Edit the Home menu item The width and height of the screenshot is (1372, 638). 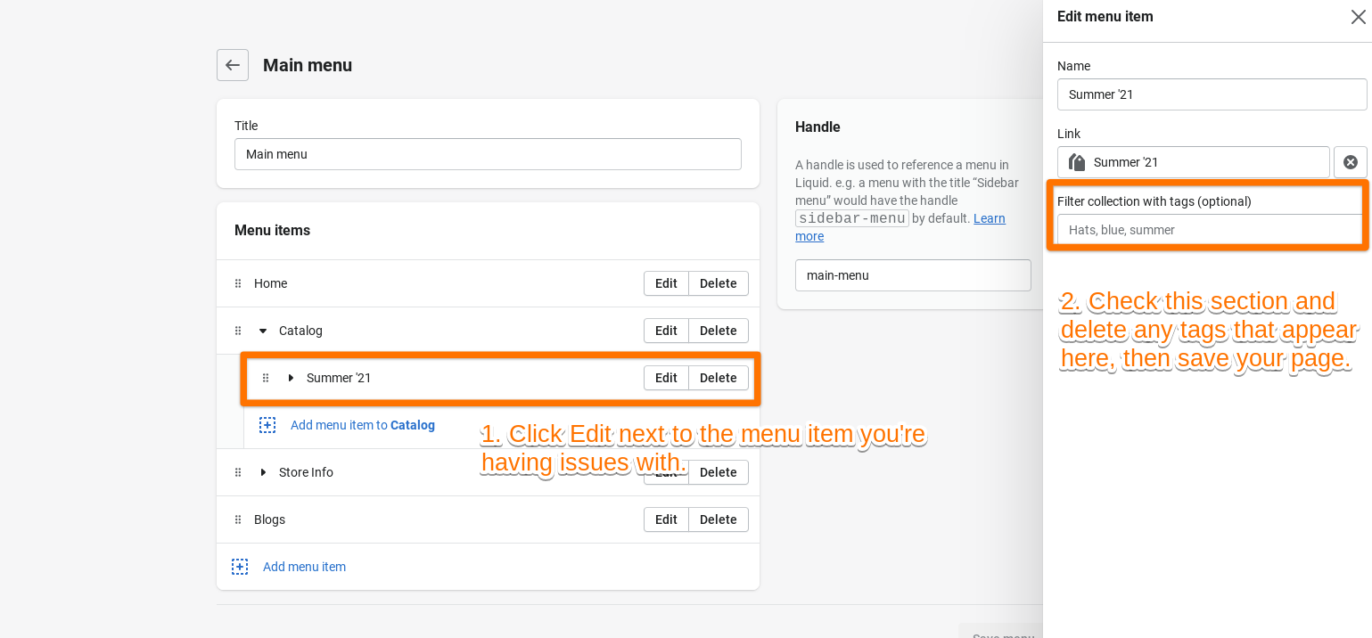pyautogui.click(x=666, y=283)
